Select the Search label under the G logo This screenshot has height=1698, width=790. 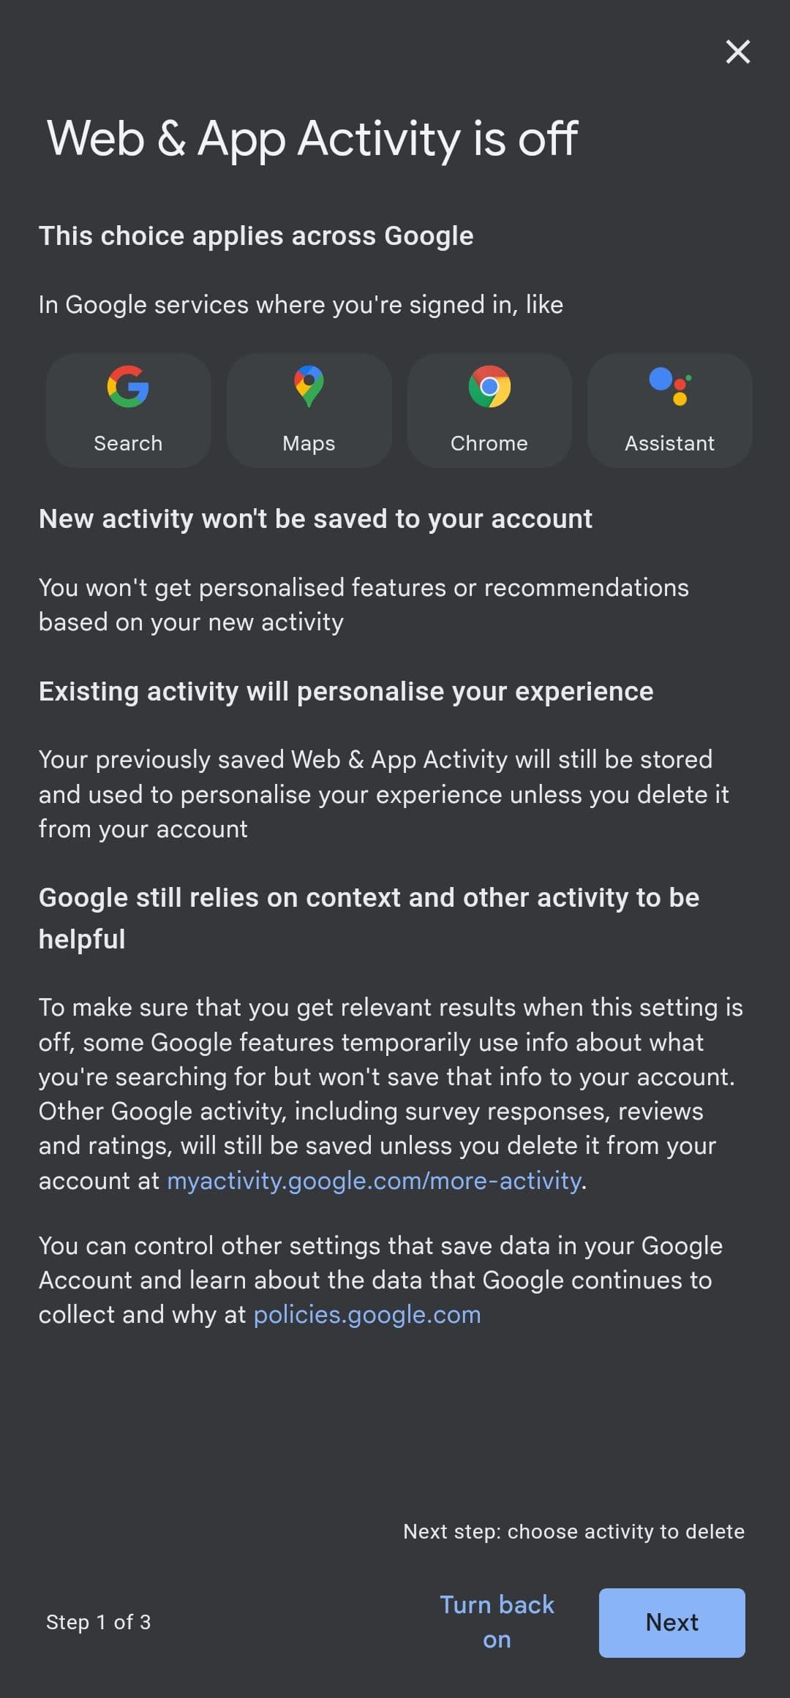[x=128, y=443]
